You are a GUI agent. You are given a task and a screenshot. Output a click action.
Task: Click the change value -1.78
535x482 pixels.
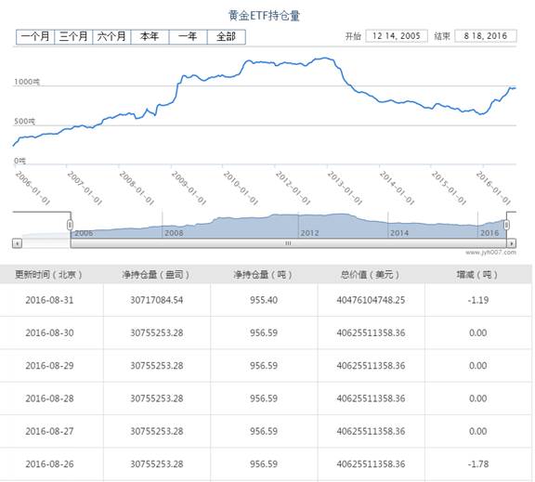pos(478,464)
